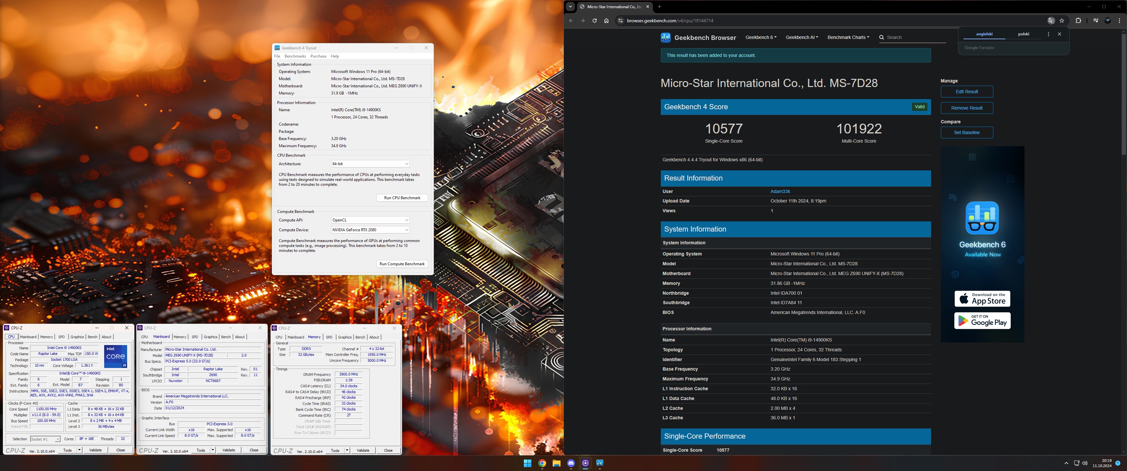Expand the Geekbench AI navigation menu
1127x471 pixels.
pyautogui.click(x=802, y=38)
